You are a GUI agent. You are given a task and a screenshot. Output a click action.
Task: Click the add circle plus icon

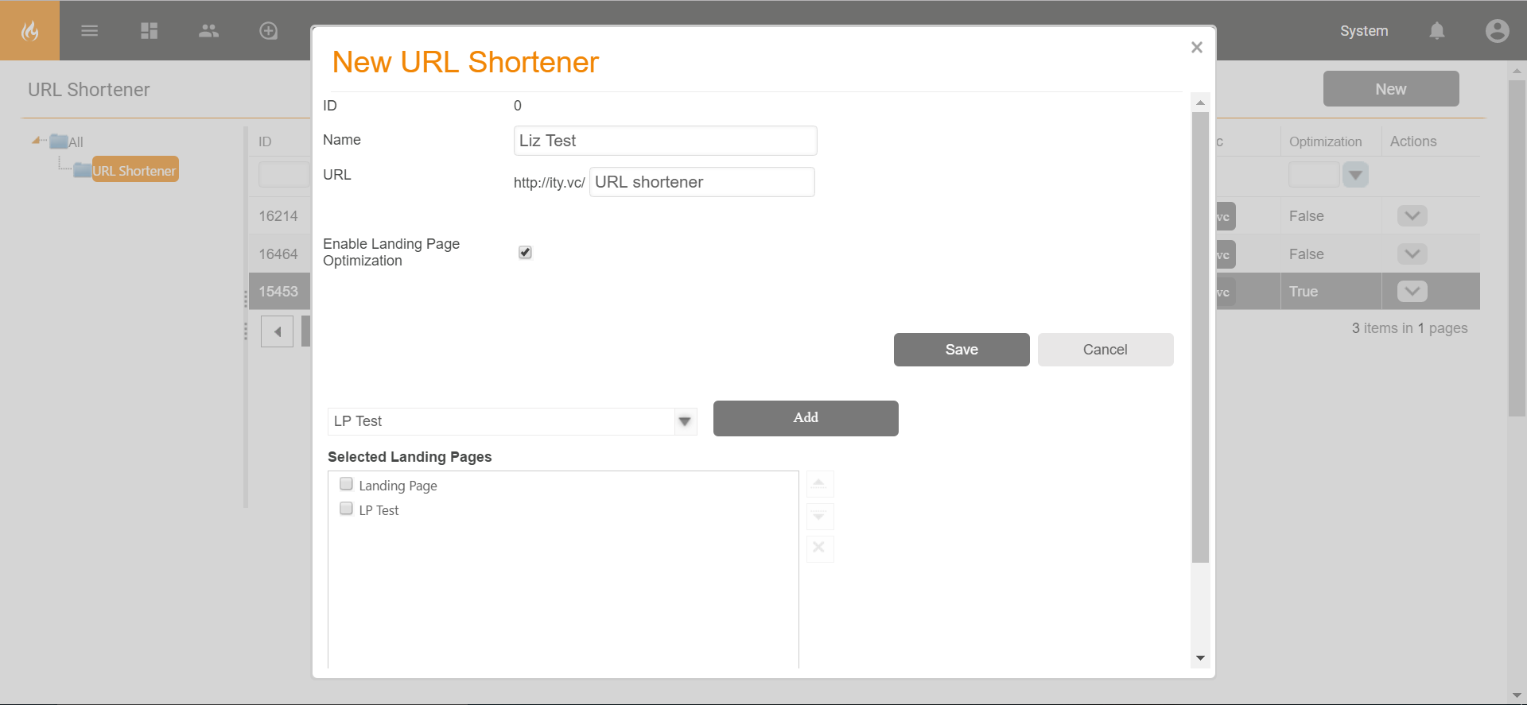[x=269, y=30]
